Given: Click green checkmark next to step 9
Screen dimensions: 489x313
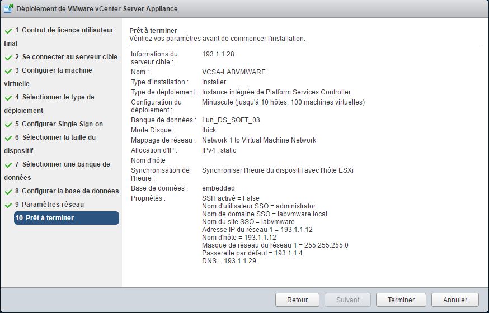Looking at the screenshot, I should pyautogui.click(x=8, y=205).
